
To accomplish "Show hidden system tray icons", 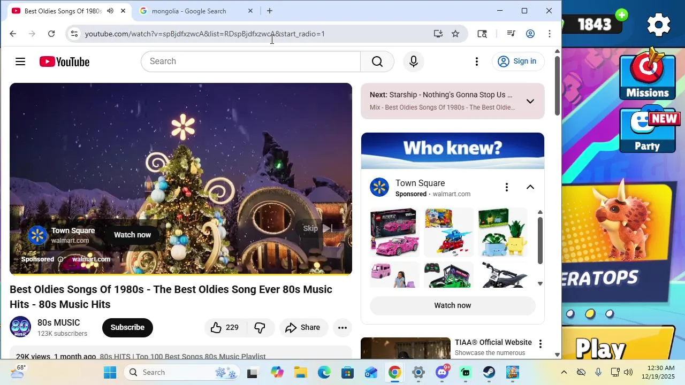I will (564, 372).
